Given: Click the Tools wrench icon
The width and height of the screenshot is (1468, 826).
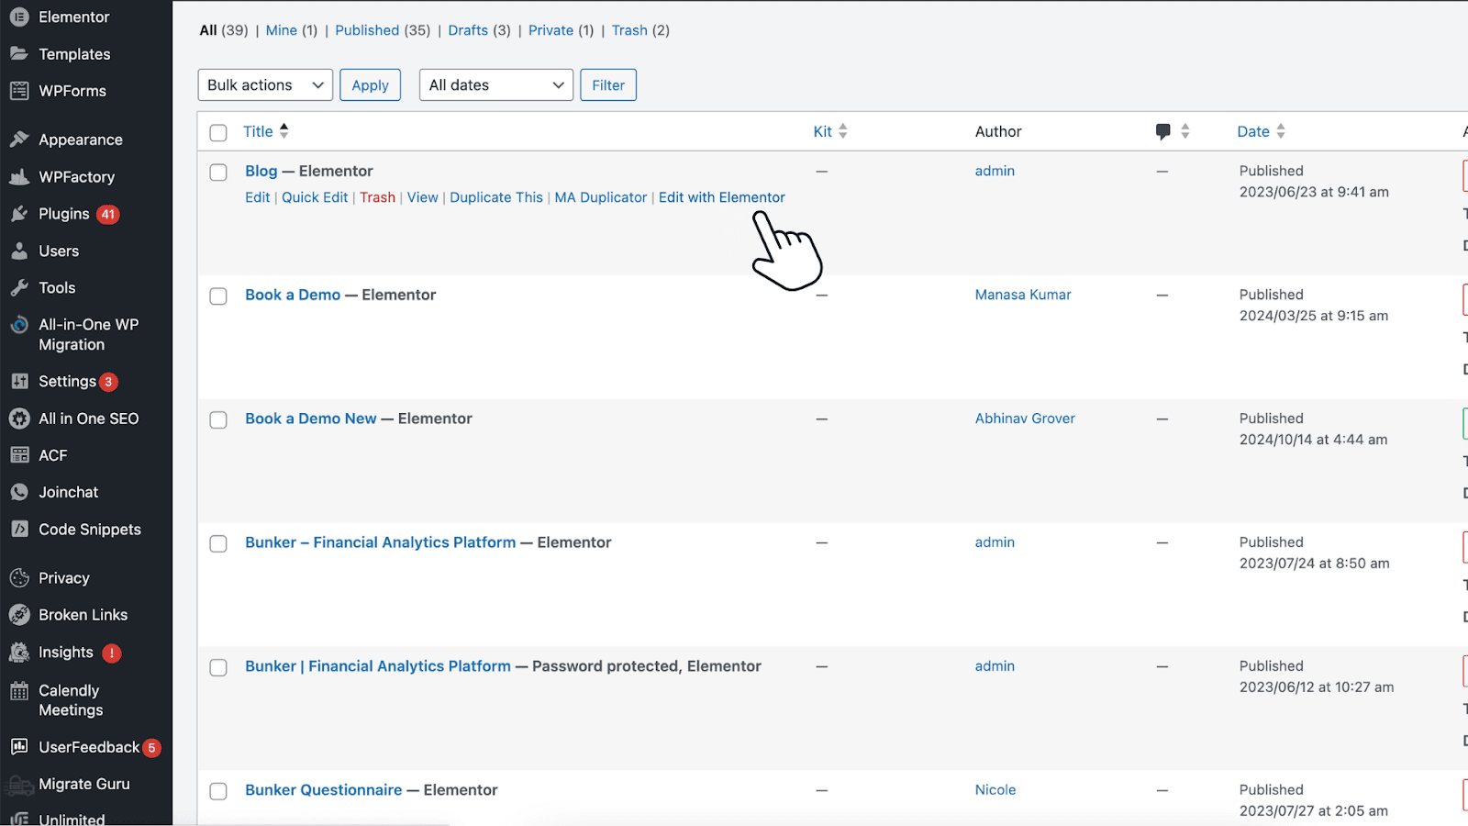Looking at the screenshot, I should pyautogui.click(x=19, y=287).
